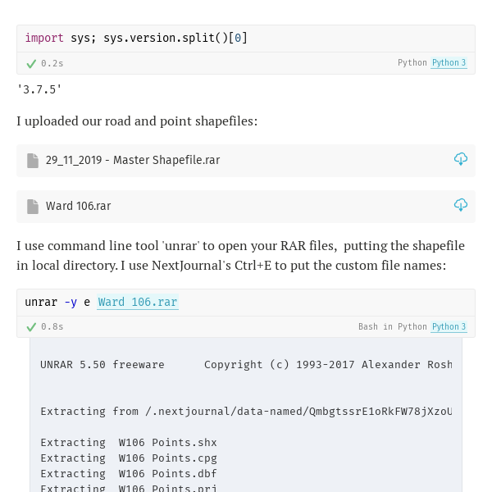
Task: Download the Master Shapefile.rar file
Action: (x=461, y=159)
